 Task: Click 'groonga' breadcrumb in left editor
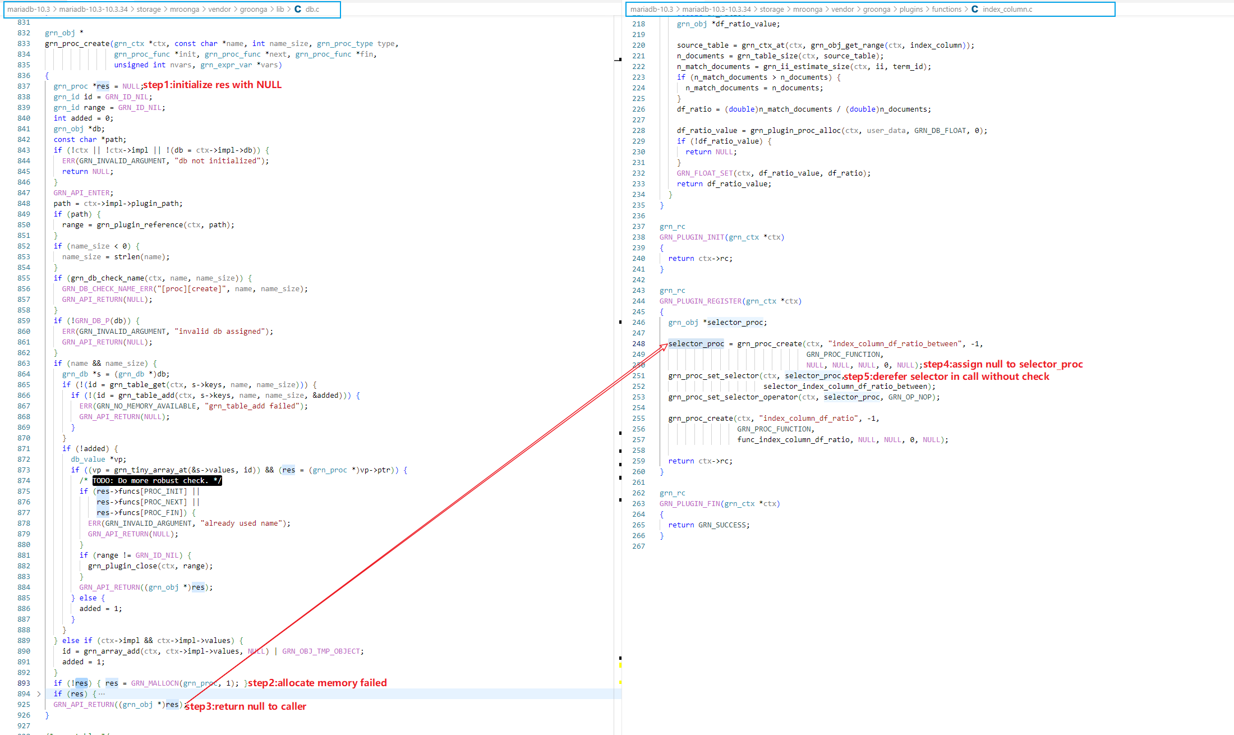[x=254, y=9]
